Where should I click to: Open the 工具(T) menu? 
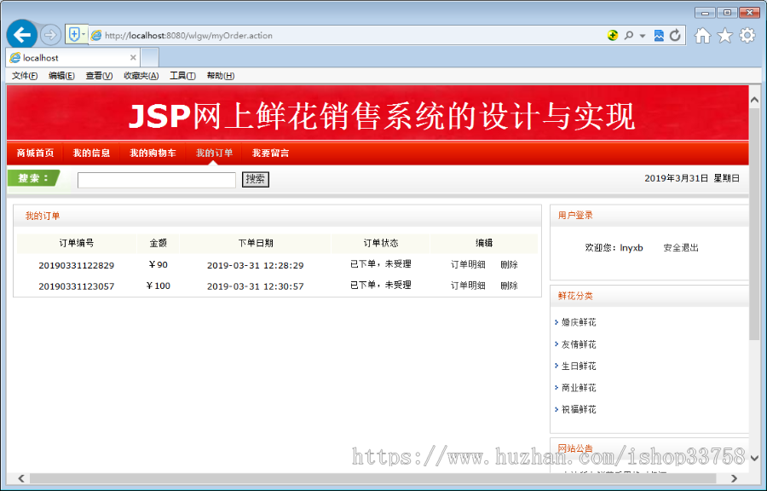coord(181,75)
